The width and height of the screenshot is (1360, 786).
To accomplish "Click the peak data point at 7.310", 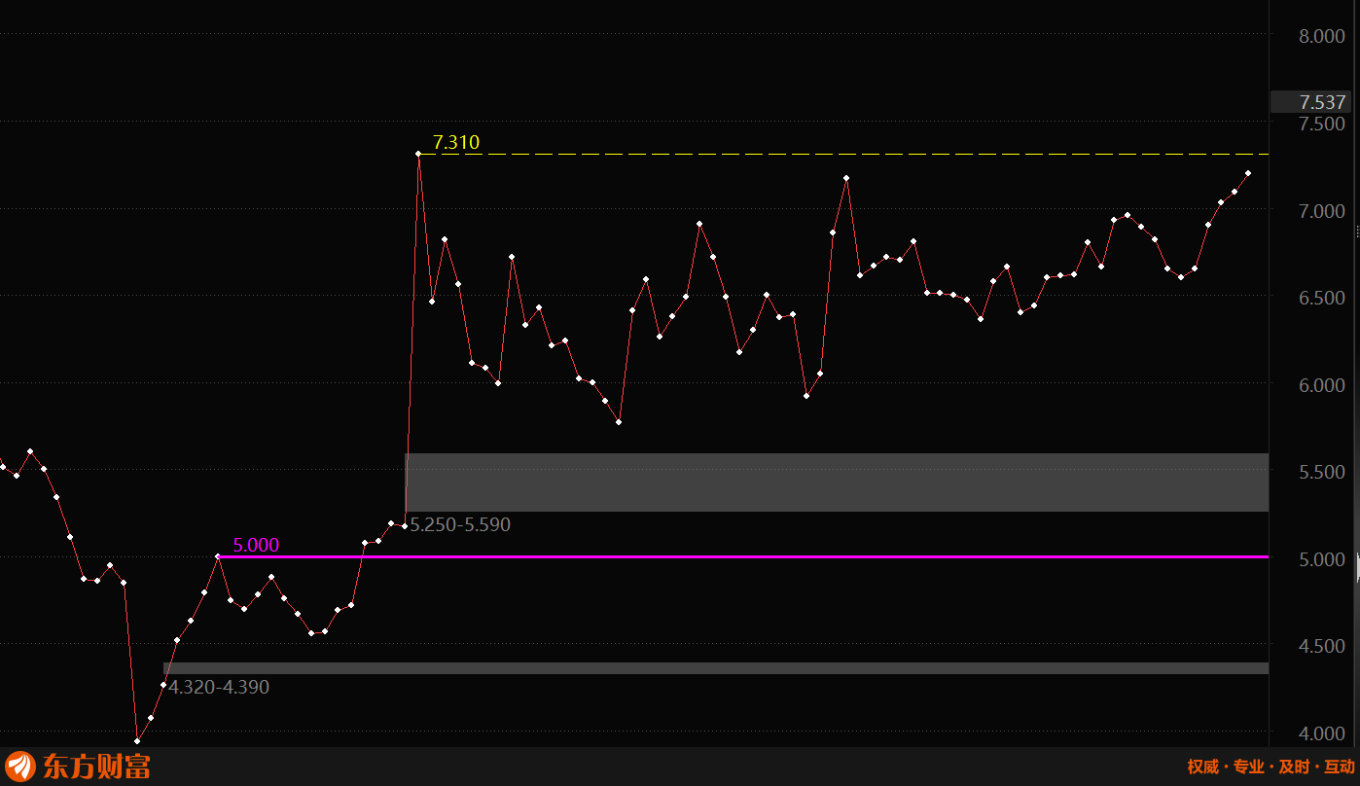I will (x=418, y=154).
